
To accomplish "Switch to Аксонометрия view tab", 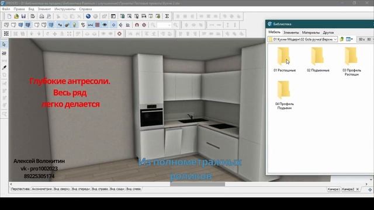I will pos(41,189).
